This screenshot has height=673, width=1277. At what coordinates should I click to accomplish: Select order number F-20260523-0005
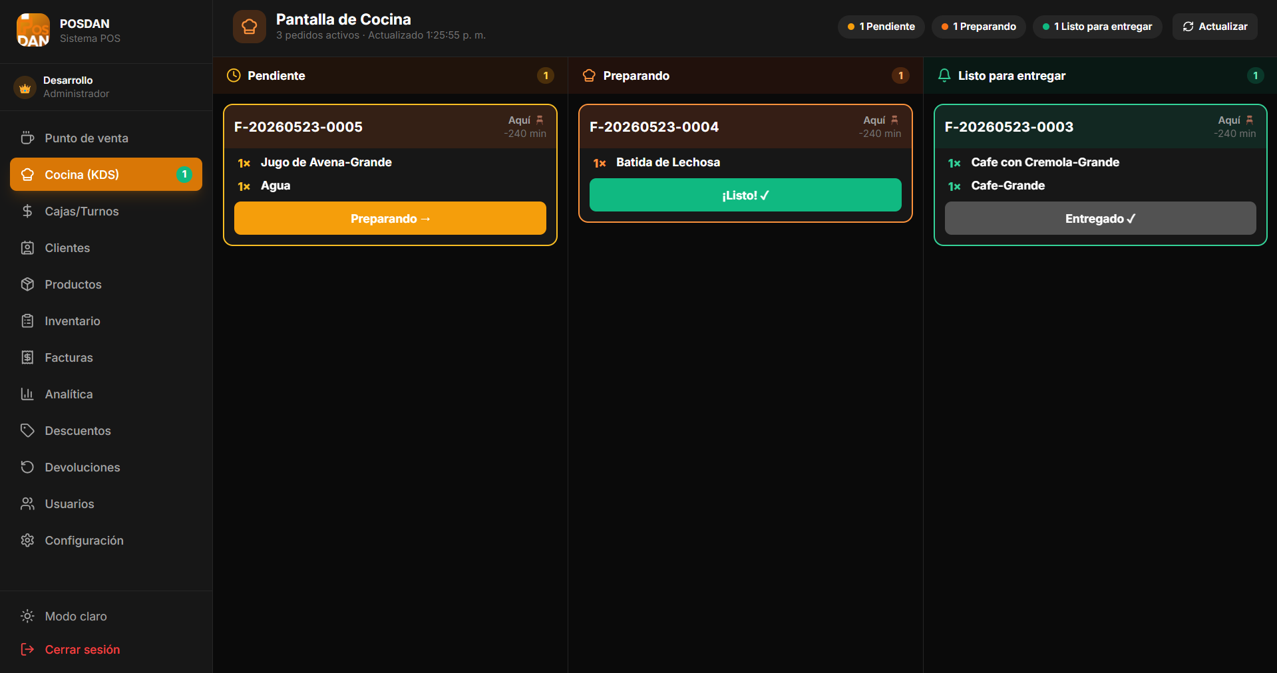point(298,126)
